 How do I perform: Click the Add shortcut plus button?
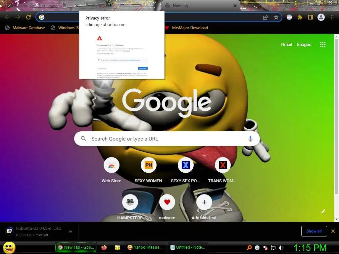204,202
